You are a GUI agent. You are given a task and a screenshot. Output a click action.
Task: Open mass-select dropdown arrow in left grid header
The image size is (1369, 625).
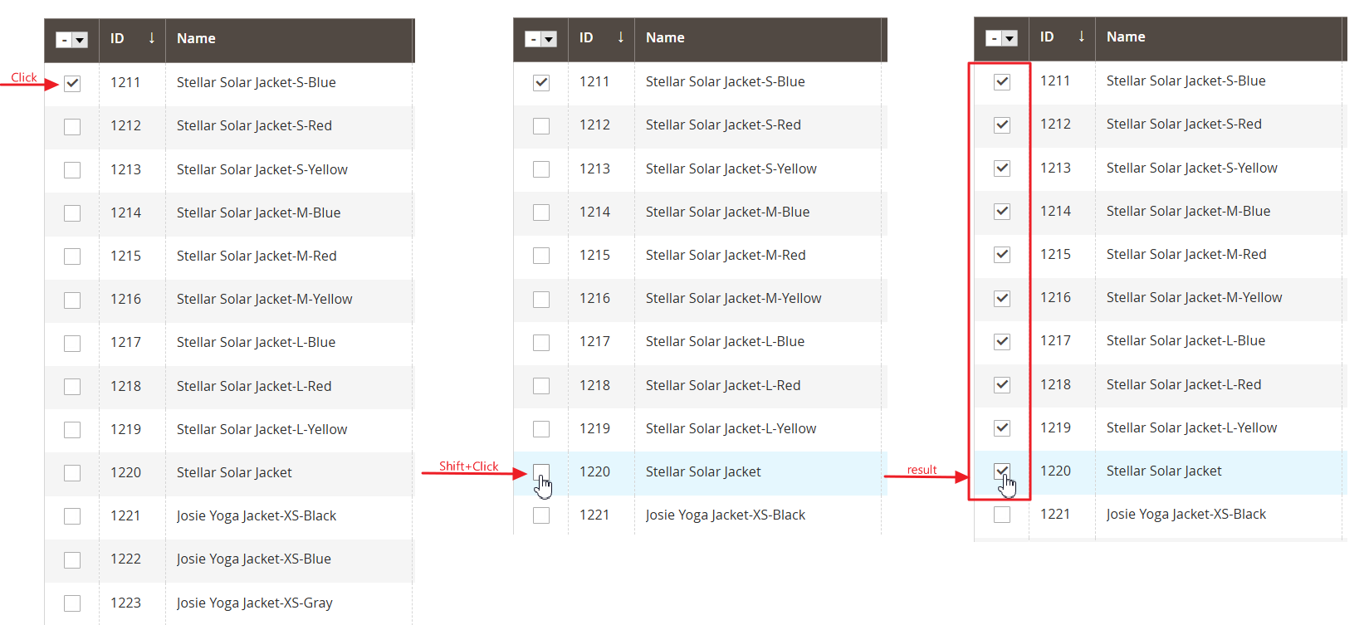click(80, 40)
